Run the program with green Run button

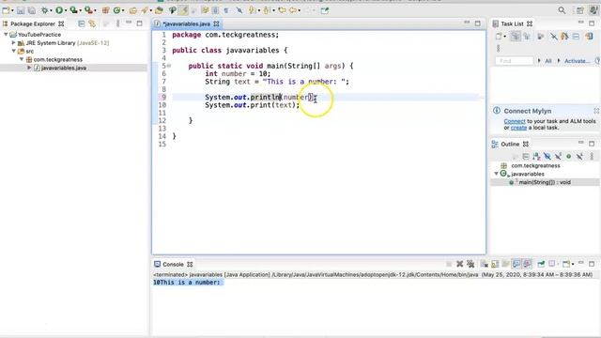point(59,10)
